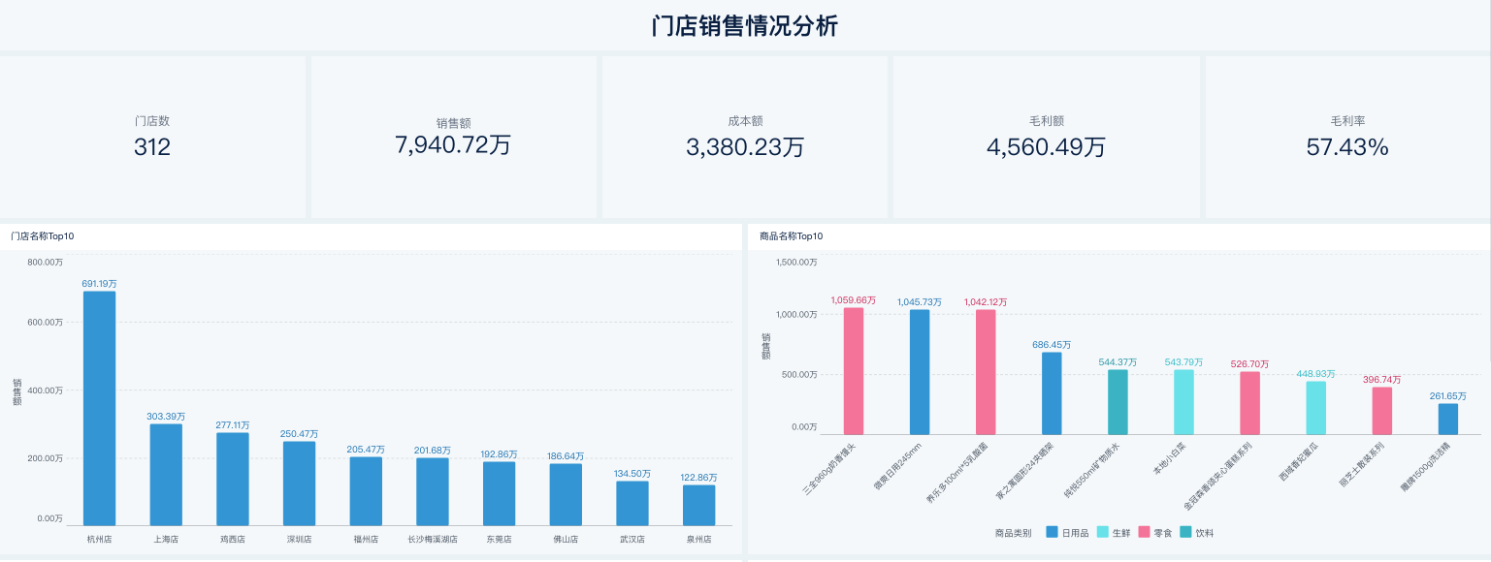The width and height of the screenshot is (1491, 562).
Task: Select the 长沙梅溪湖店 bar
Action: pos(433,491)
